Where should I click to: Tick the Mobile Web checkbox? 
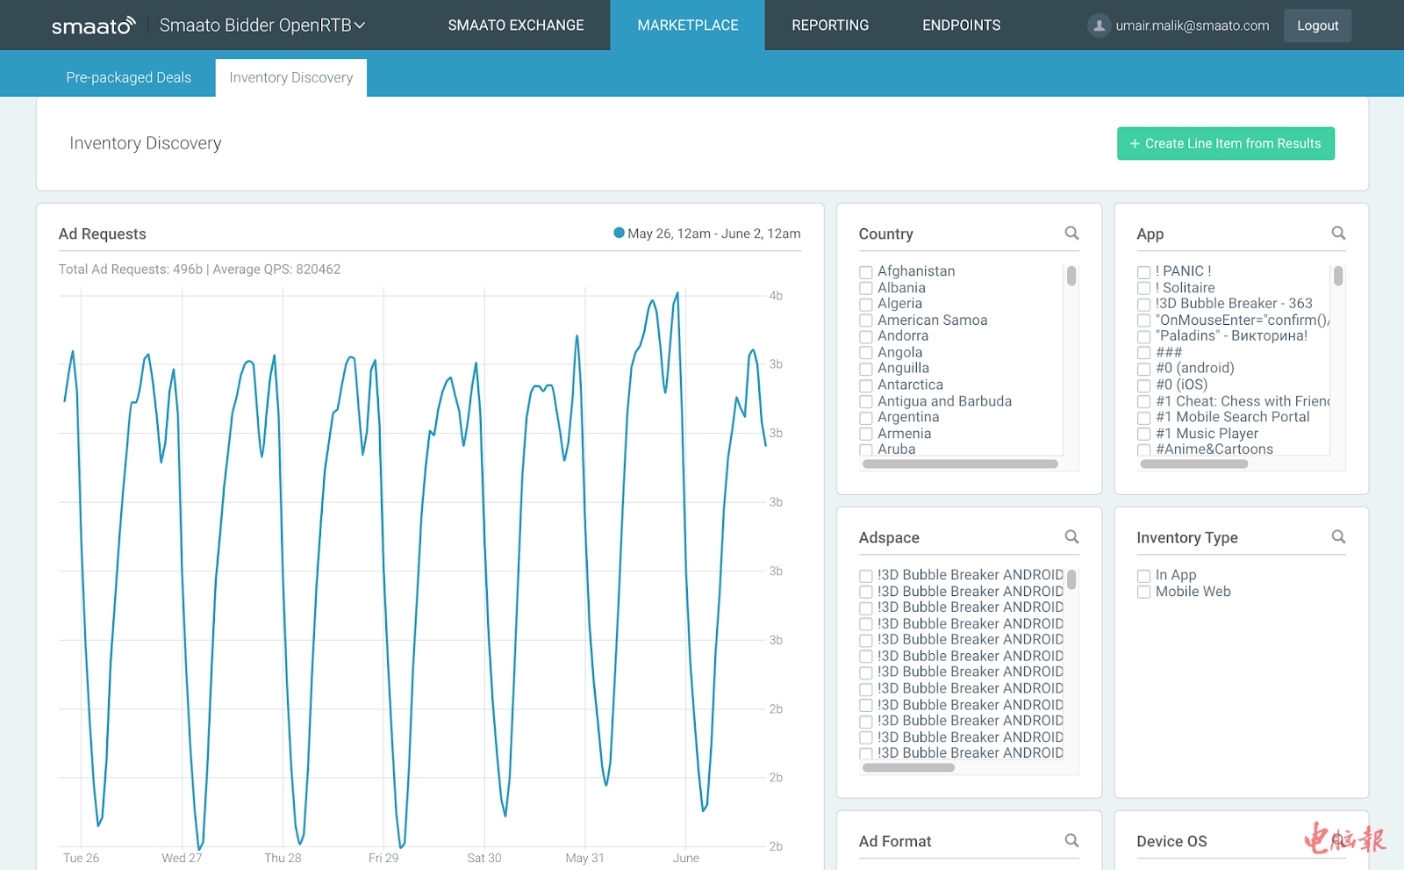tap(1143, 593)
